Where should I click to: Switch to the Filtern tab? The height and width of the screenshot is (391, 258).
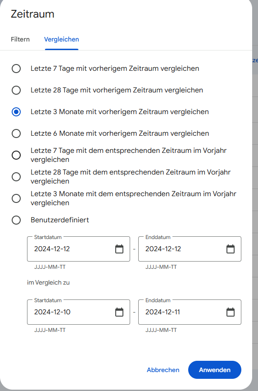click(x=20, y=39)
